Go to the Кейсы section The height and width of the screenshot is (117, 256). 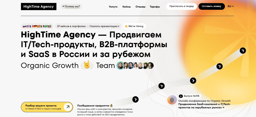[126, 7]
